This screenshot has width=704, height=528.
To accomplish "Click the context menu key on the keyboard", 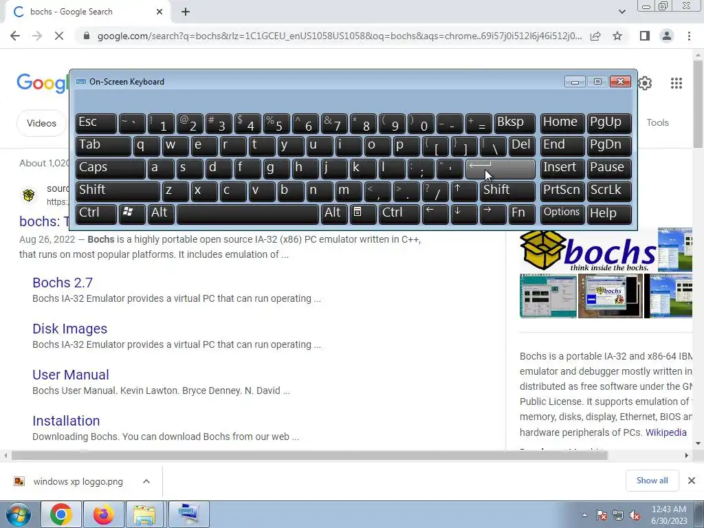I will click(x=363, y=214).
